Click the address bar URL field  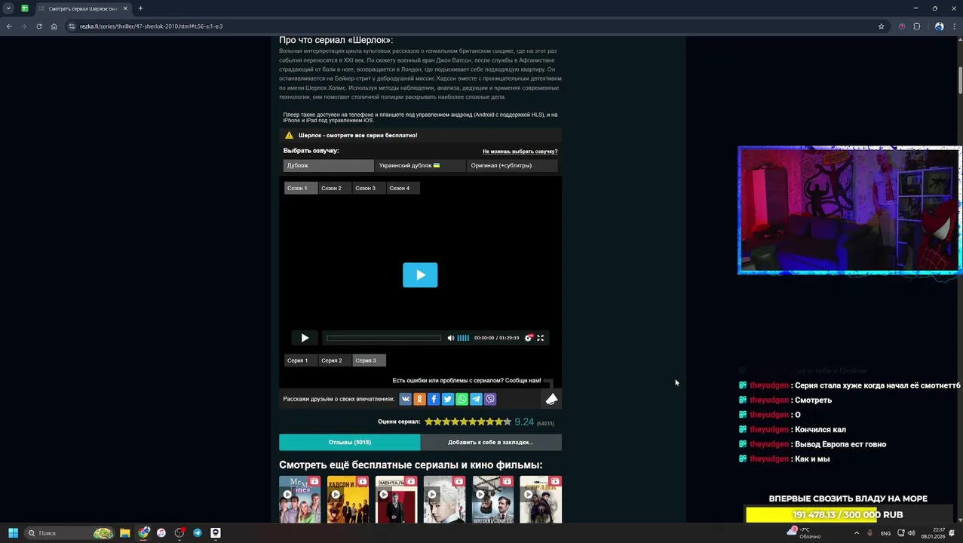(x=475, y=26)
